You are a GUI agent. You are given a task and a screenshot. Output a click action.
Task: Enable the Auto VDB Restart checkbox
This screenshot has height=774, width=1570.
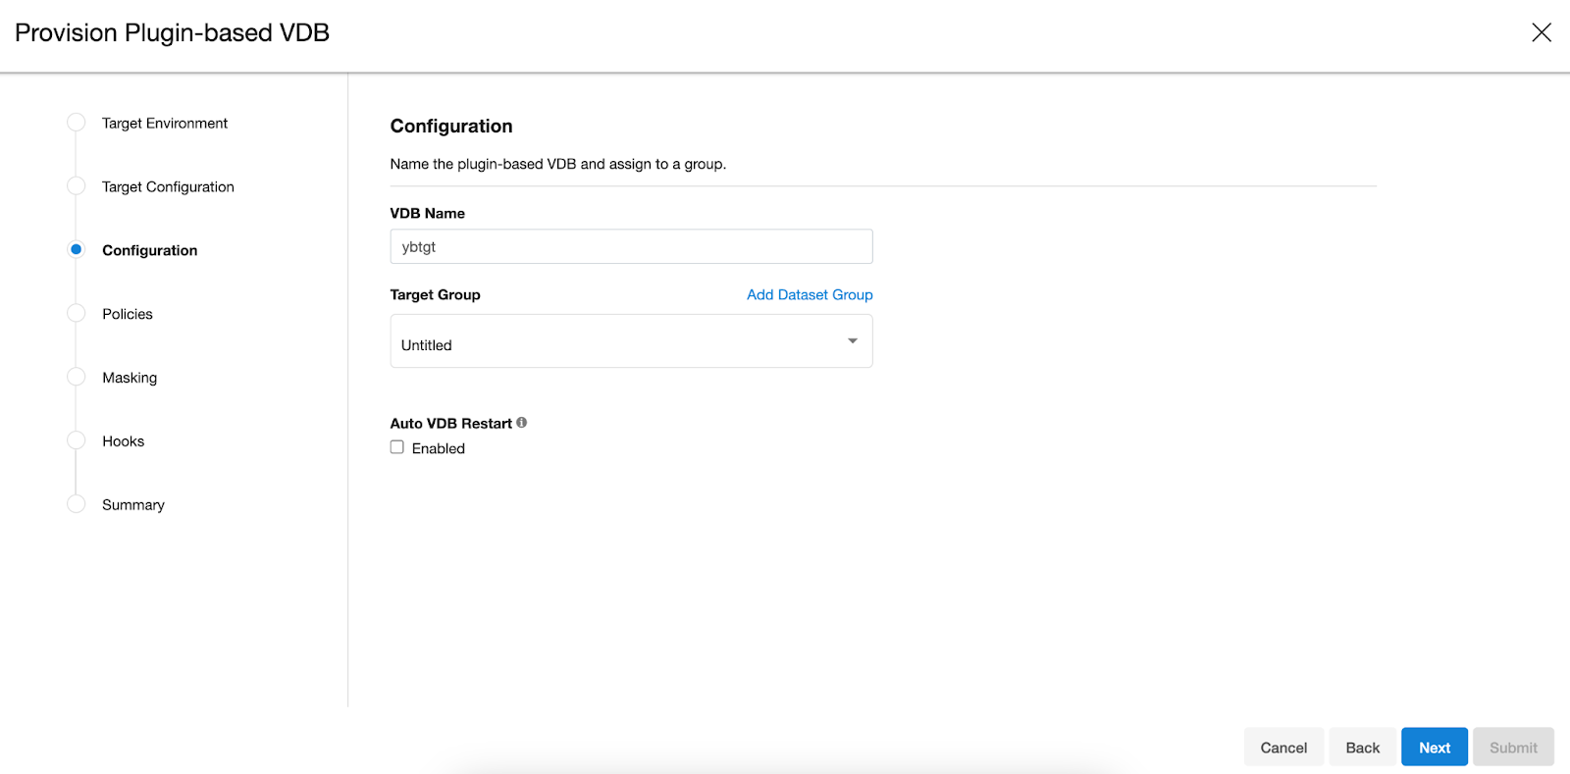(397, 447)
